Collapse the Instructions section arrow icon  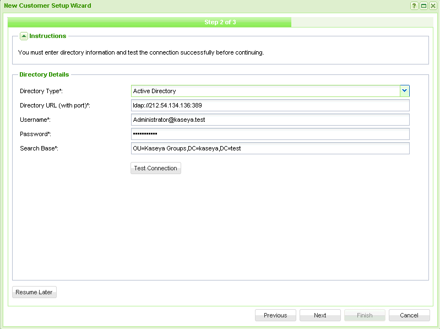tap(24, 36)
